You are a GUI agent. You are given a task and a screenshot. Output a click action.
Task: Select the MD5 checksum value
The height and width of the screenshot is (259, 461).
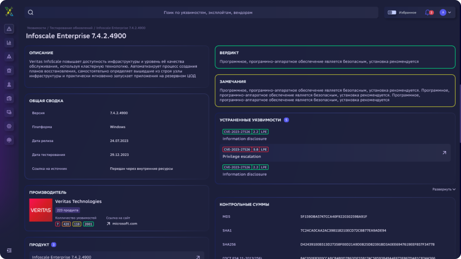click(x=334, y=216)
